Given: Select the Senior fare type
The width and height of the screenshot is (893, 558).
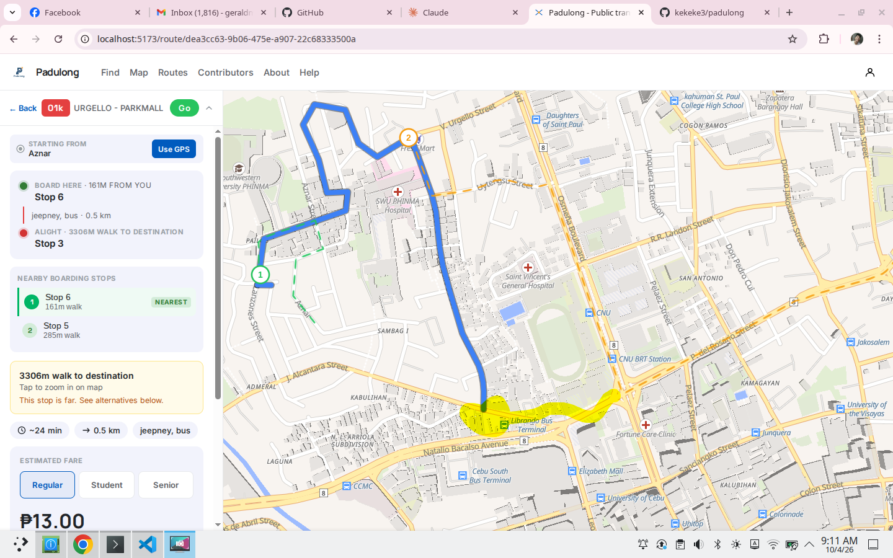Looking at the screenshot, I should 166,485.
